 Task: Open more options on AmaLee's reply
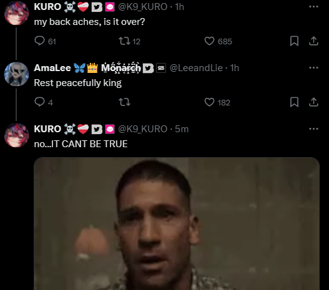[x=313, y=68]
